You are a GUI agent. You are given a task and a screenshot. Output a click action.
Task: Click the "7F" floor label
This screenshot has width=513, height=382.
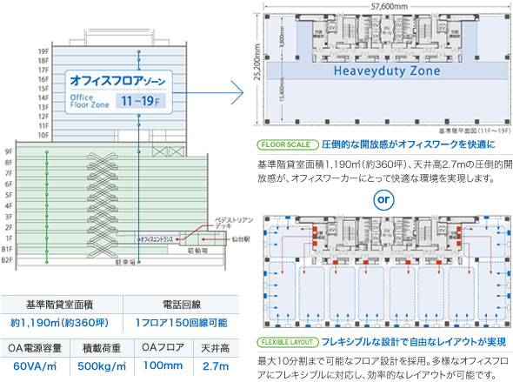(9, 173)
